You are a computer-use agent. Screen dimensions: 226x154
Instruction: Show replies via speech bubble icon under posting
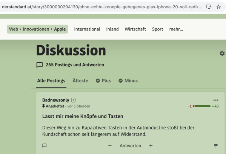coord(45,145)
